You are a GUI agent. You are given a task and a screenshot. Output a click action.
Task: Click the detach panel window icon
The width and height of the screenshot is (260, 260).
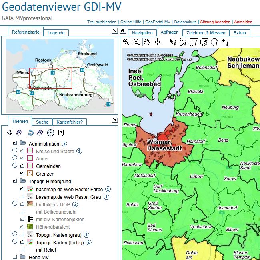(123, 31)
